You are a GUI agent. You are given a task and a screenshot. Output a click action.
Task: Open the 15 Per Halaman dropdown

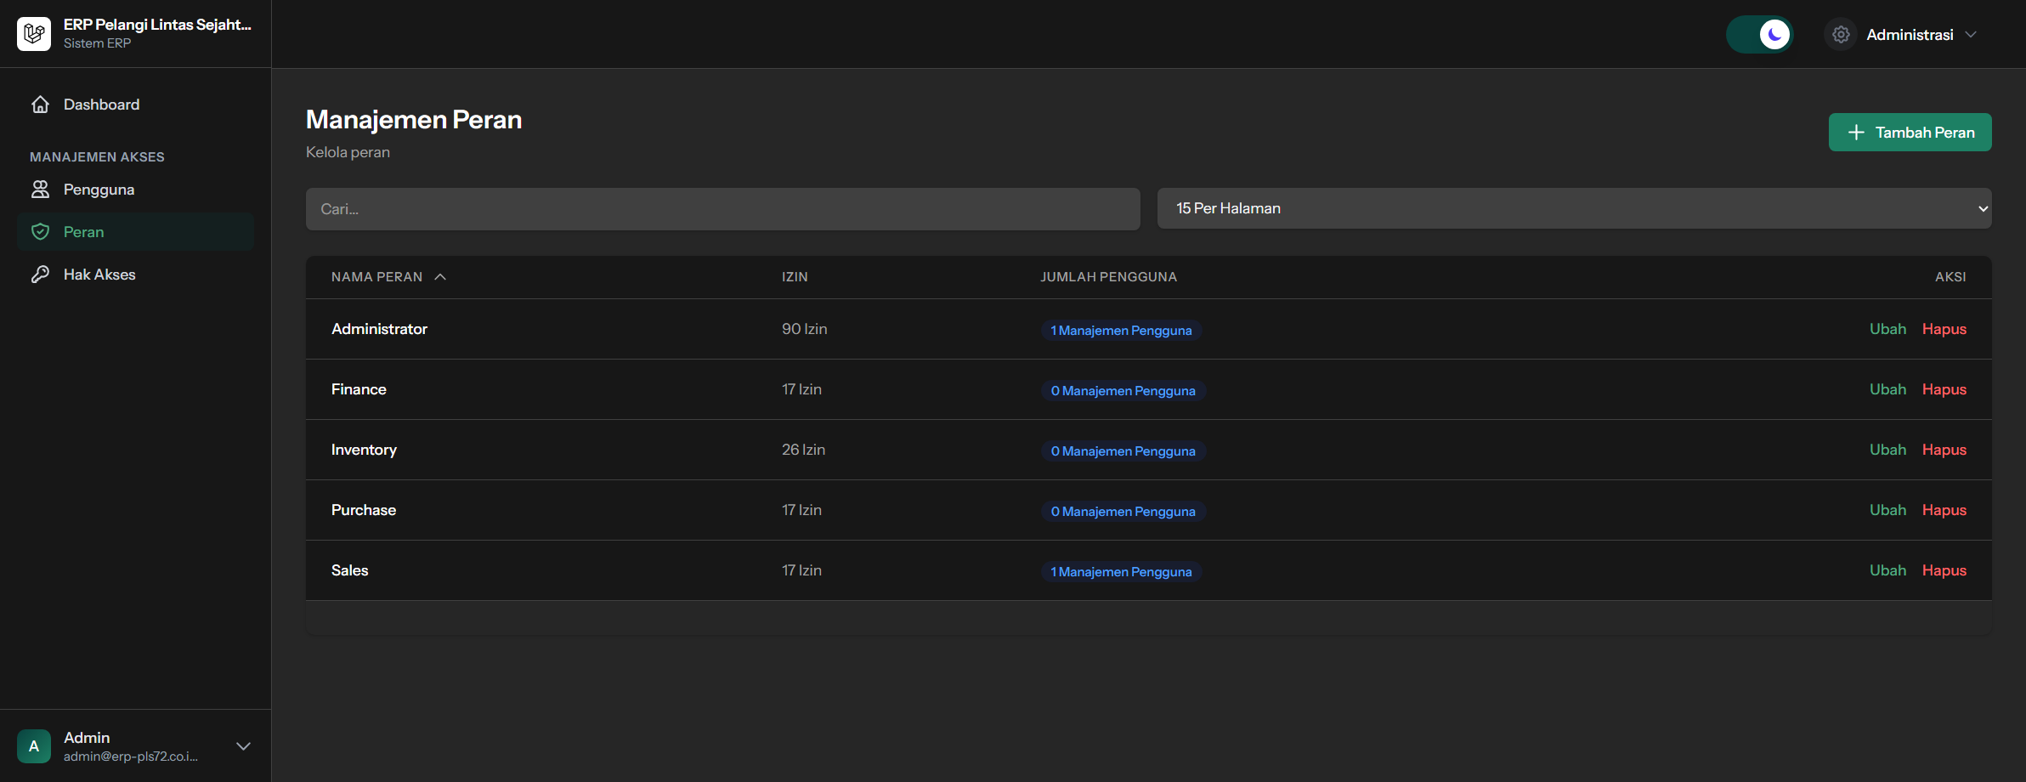(x=1574, y=208)
